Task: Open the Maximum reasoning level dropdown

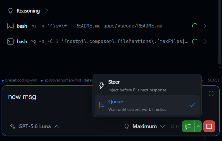Action: pos(145,126)
